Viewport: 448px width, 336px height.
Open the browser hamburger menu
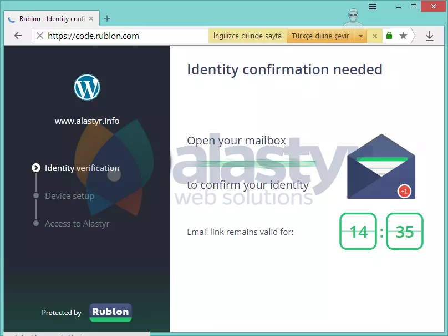point(372,7)
